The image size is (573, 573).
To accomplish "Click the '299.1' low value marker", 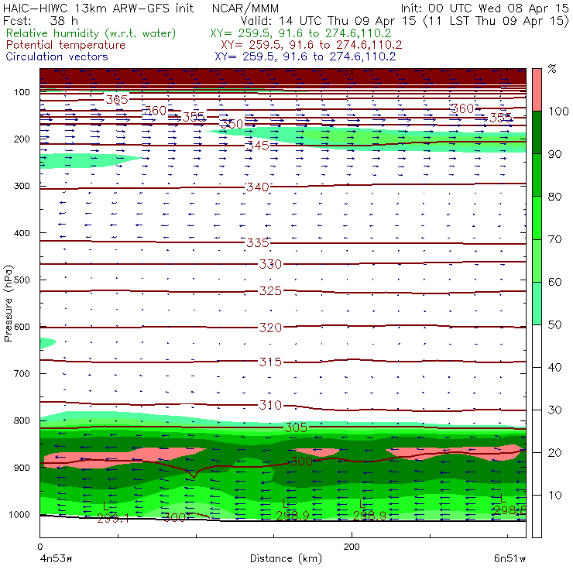I will 113,517.
